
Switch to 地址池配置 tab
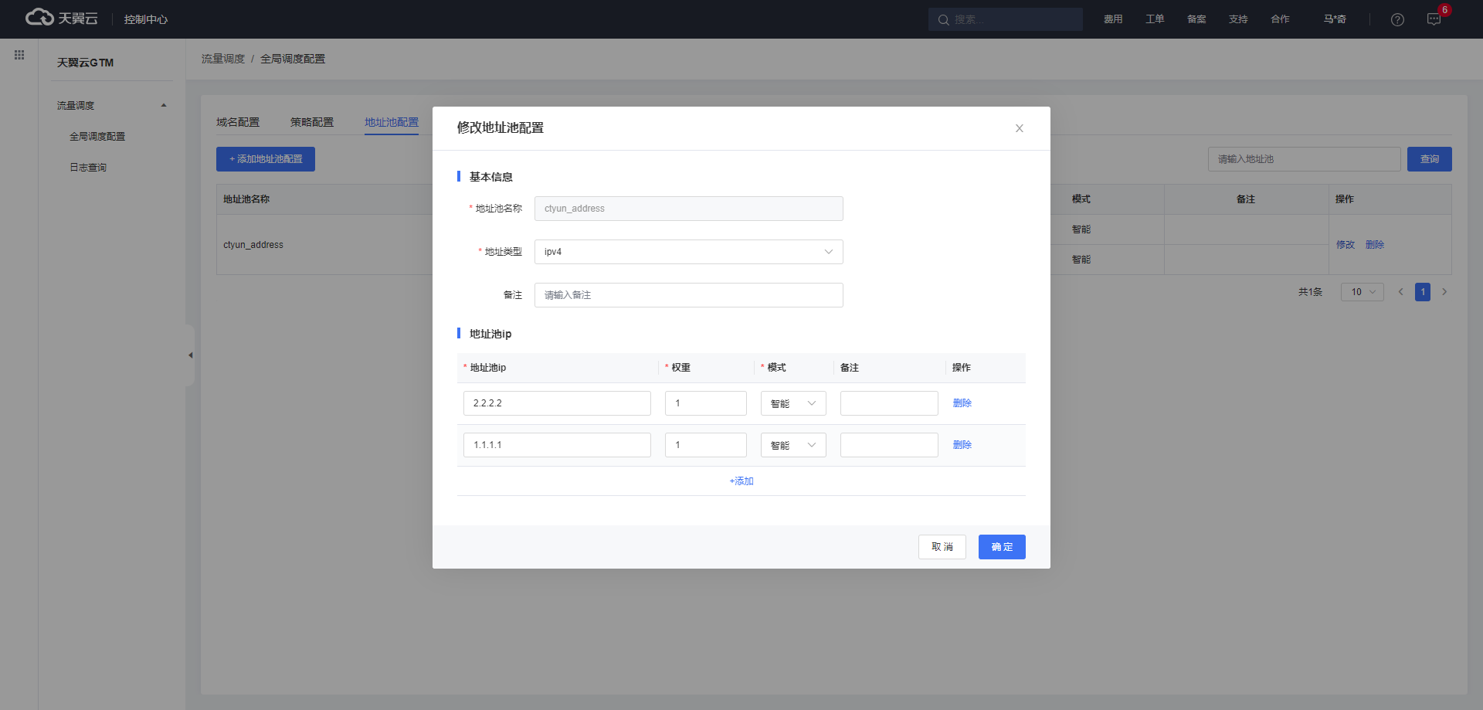pyautogui.click(x=392, y=122)
